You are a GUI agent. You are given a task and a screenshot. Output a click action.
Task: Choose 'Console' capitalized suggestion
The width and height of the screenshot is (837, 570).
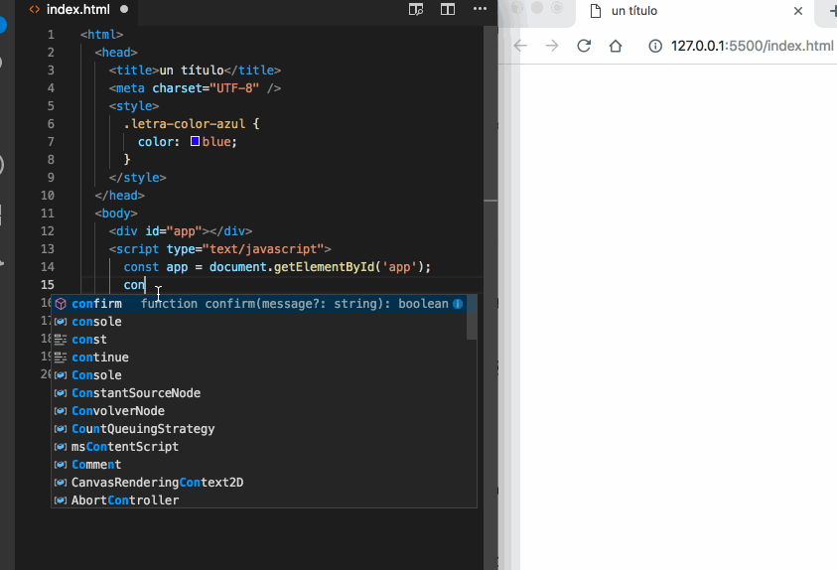(258, 375)
